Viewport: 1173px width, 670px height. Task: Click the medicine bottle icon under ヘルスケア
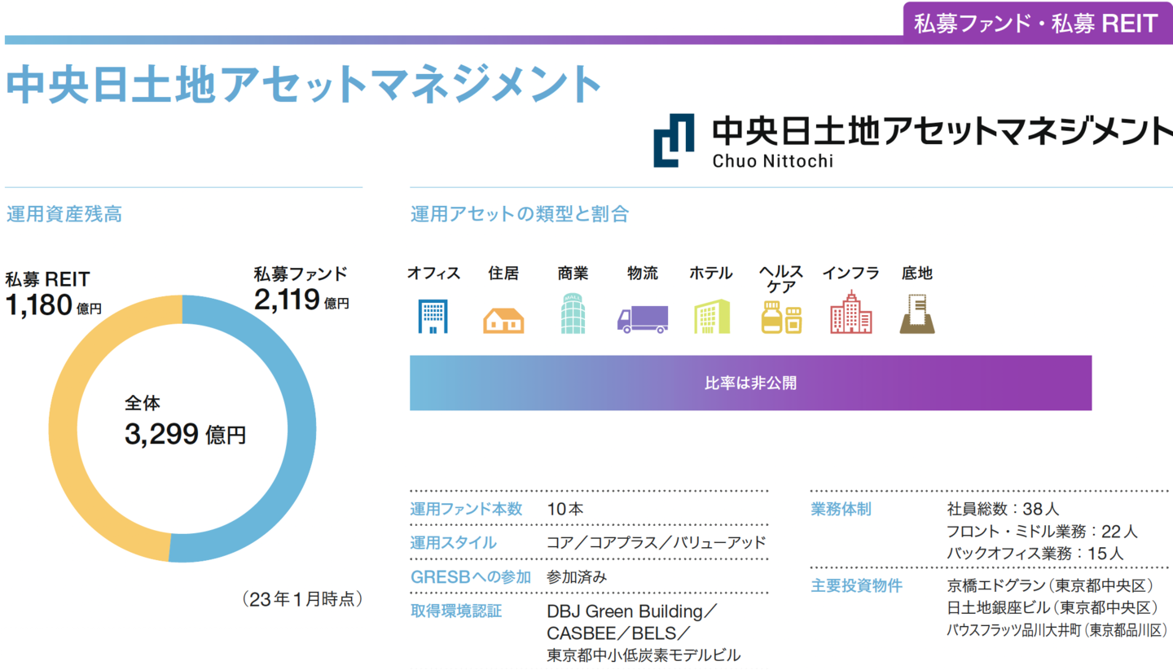coord(781,317)
